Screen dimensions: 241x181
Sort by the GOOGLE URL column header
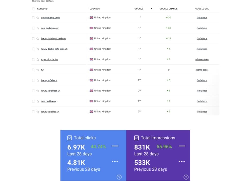click(x=202, y=9)
